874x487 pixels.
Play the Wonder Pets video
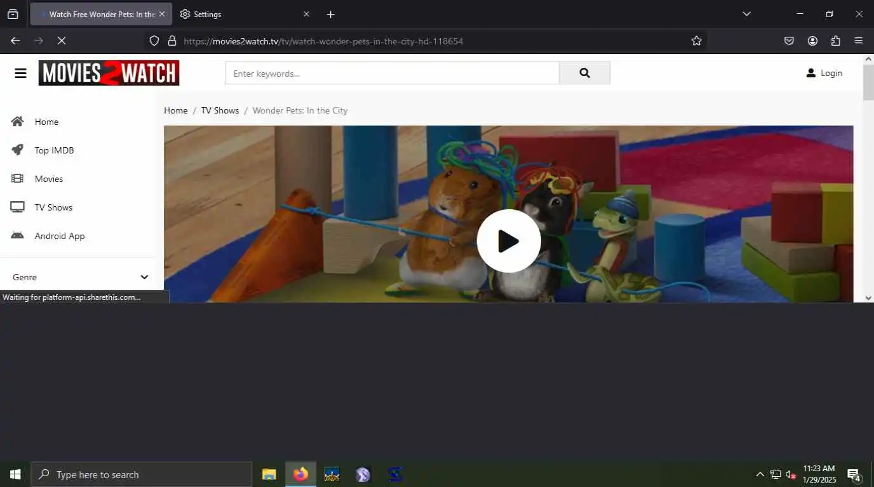pyautogui.click(x=508, y=241)
